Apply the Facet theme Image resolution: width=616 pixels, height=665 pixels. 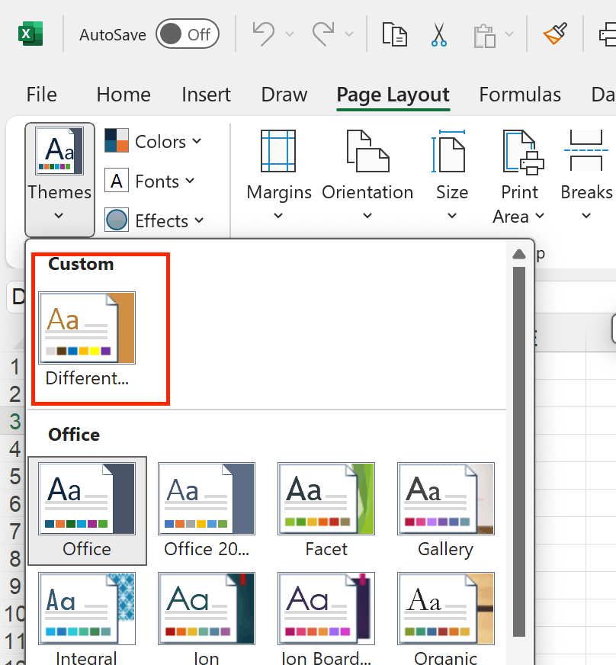pyautogui.click(x=326, y=511)
